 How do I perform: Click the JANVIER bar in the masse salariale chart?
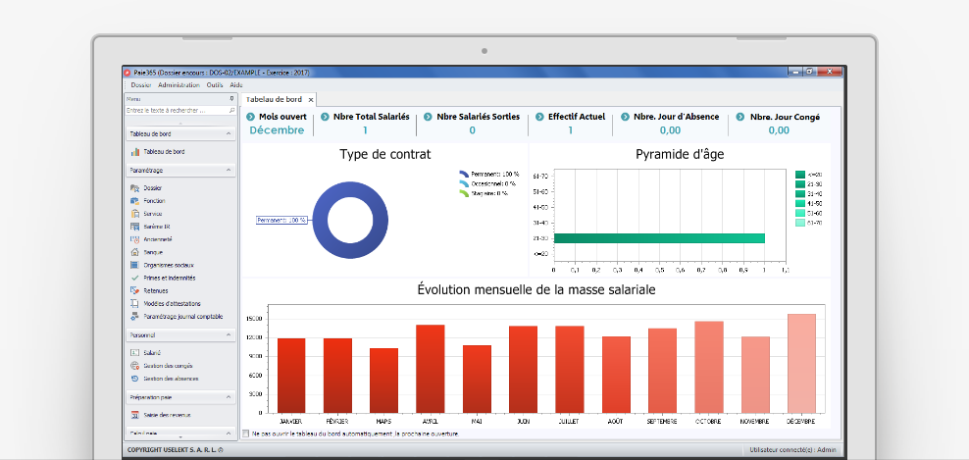[x=291, y=376]
